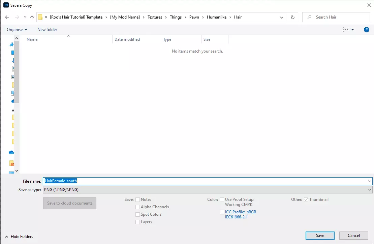Select Quick access star in sidebar
The width and height of the screenshot is (374, 244).
12,44
